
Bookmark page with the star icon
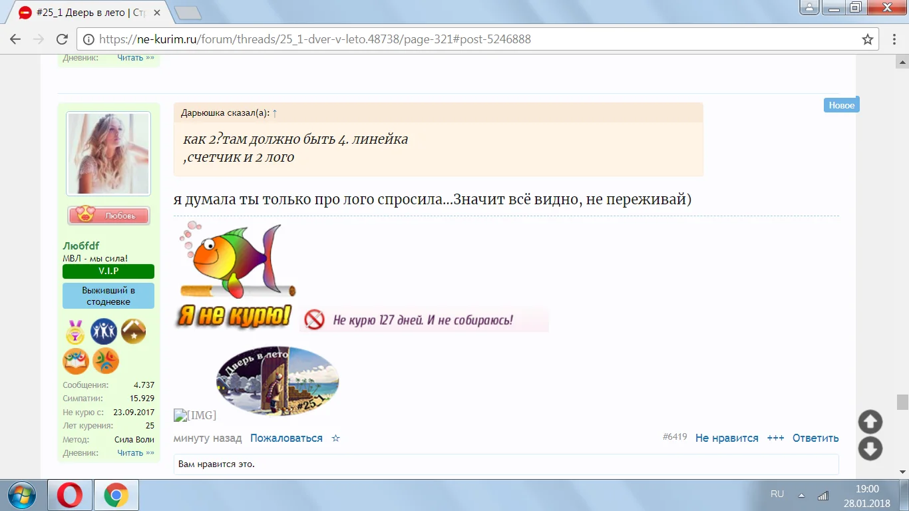tap(868, 39)
